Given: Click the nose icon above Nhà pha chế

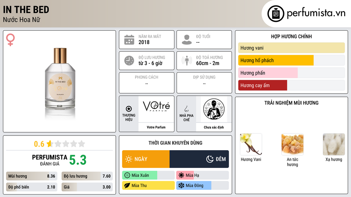Looking at the screenshot, I should (x=186, y=109).
